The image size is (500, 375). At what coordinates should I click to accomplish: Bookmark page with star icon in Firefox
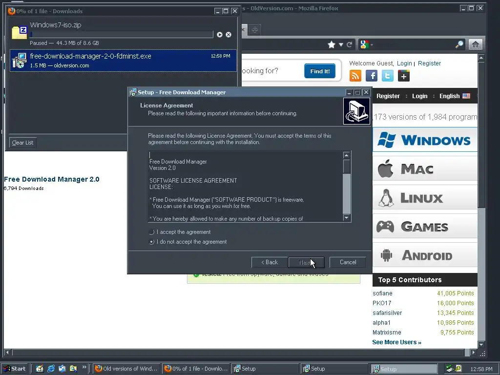[x=332, y=44]
